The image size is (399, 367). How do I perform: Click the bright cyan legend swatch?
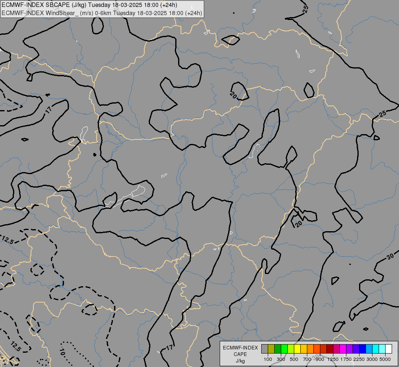[376, 349]
